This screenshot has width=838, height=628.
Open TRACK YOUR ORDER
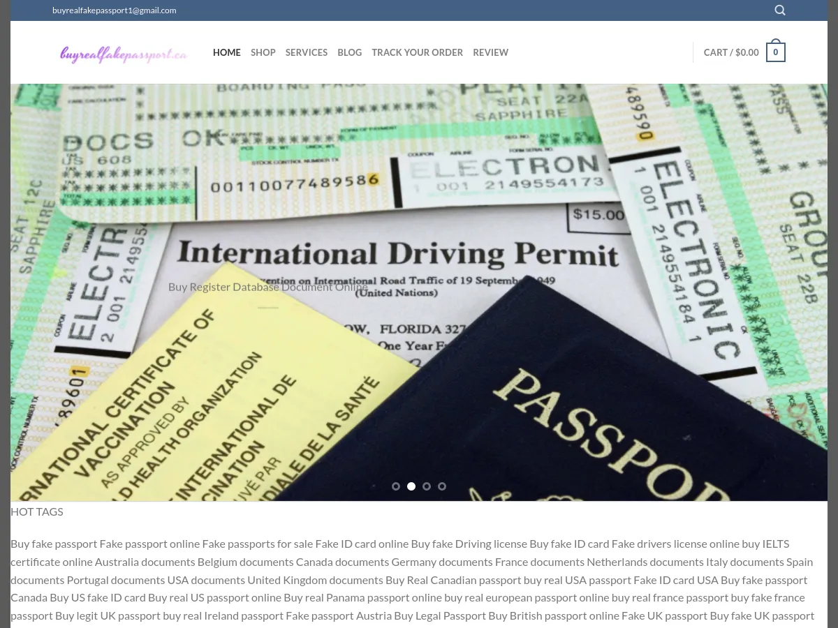coord(418,52)
